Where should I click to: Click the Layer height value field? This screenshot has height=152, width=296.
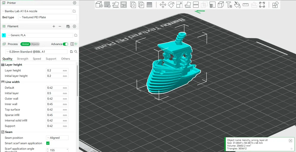[57, 70]
